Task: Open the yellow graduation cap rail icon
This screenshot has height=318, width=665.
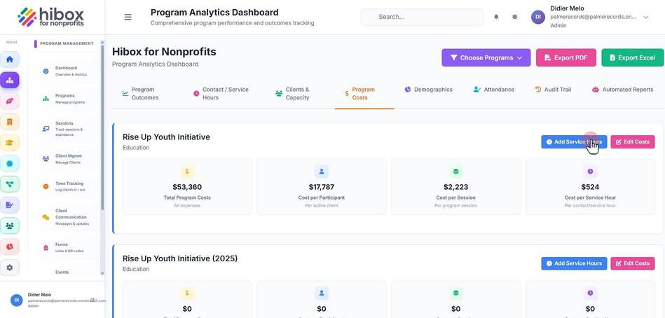Action: click(x=9, y=142)
